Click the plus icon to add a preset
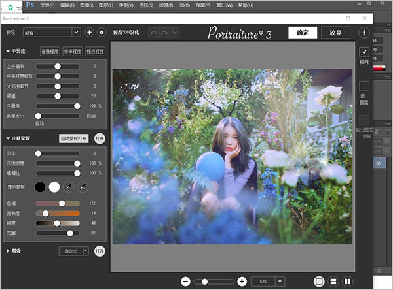Image resolution: width=393 pixels, height=290 pixels. [89, 31]
